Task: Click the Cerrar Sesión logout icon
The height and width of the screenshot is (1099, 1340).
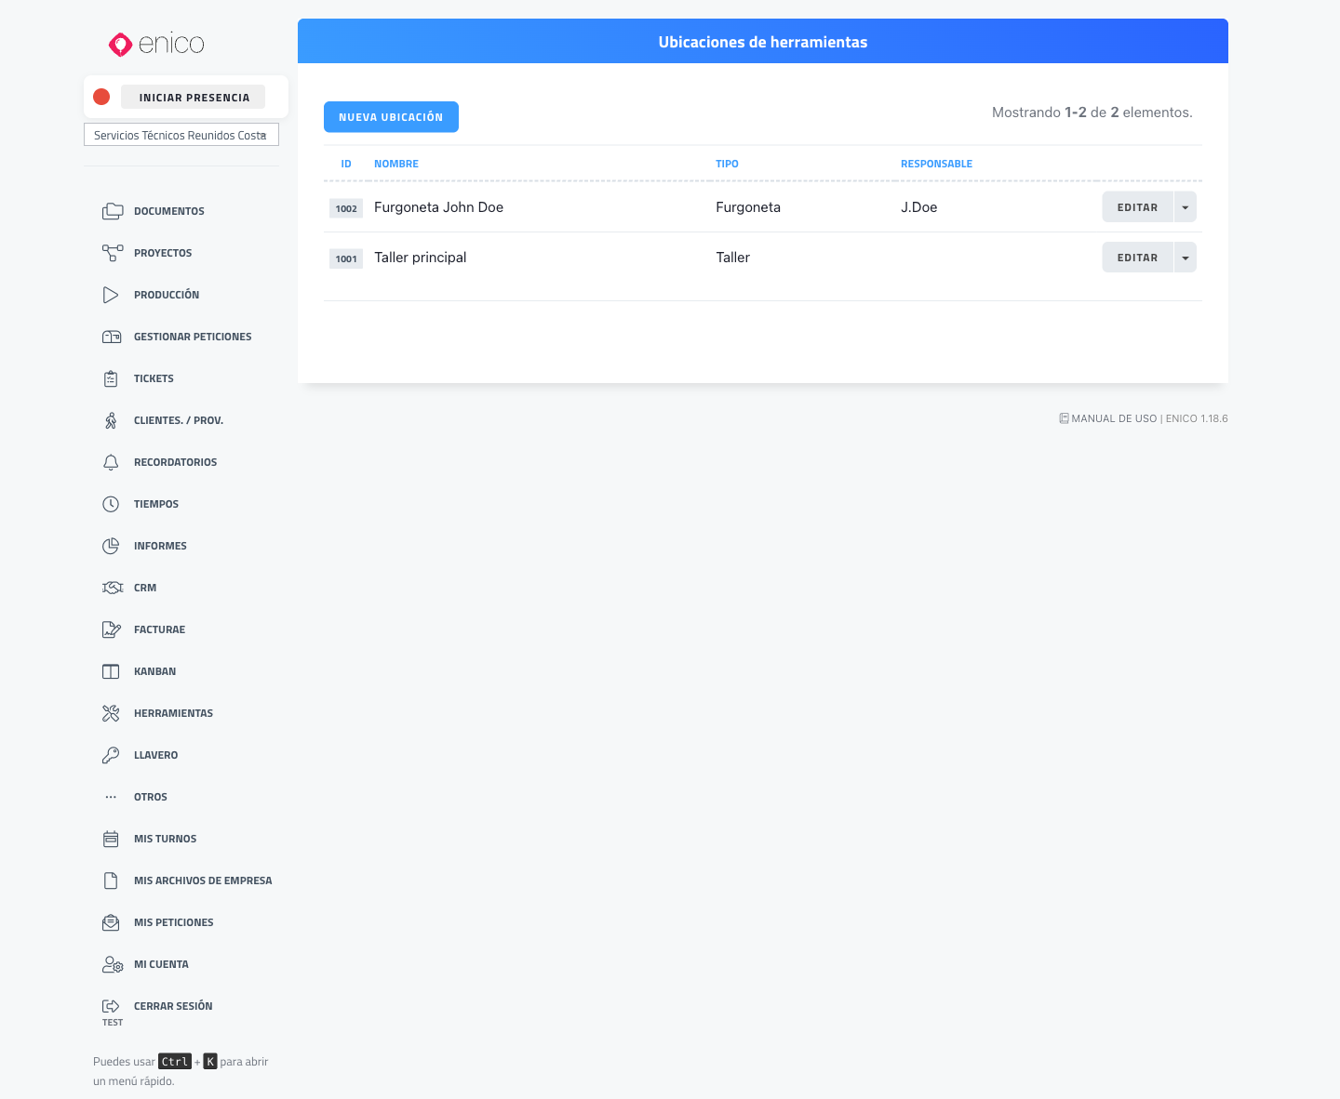Action: [x=111, y=1006]
